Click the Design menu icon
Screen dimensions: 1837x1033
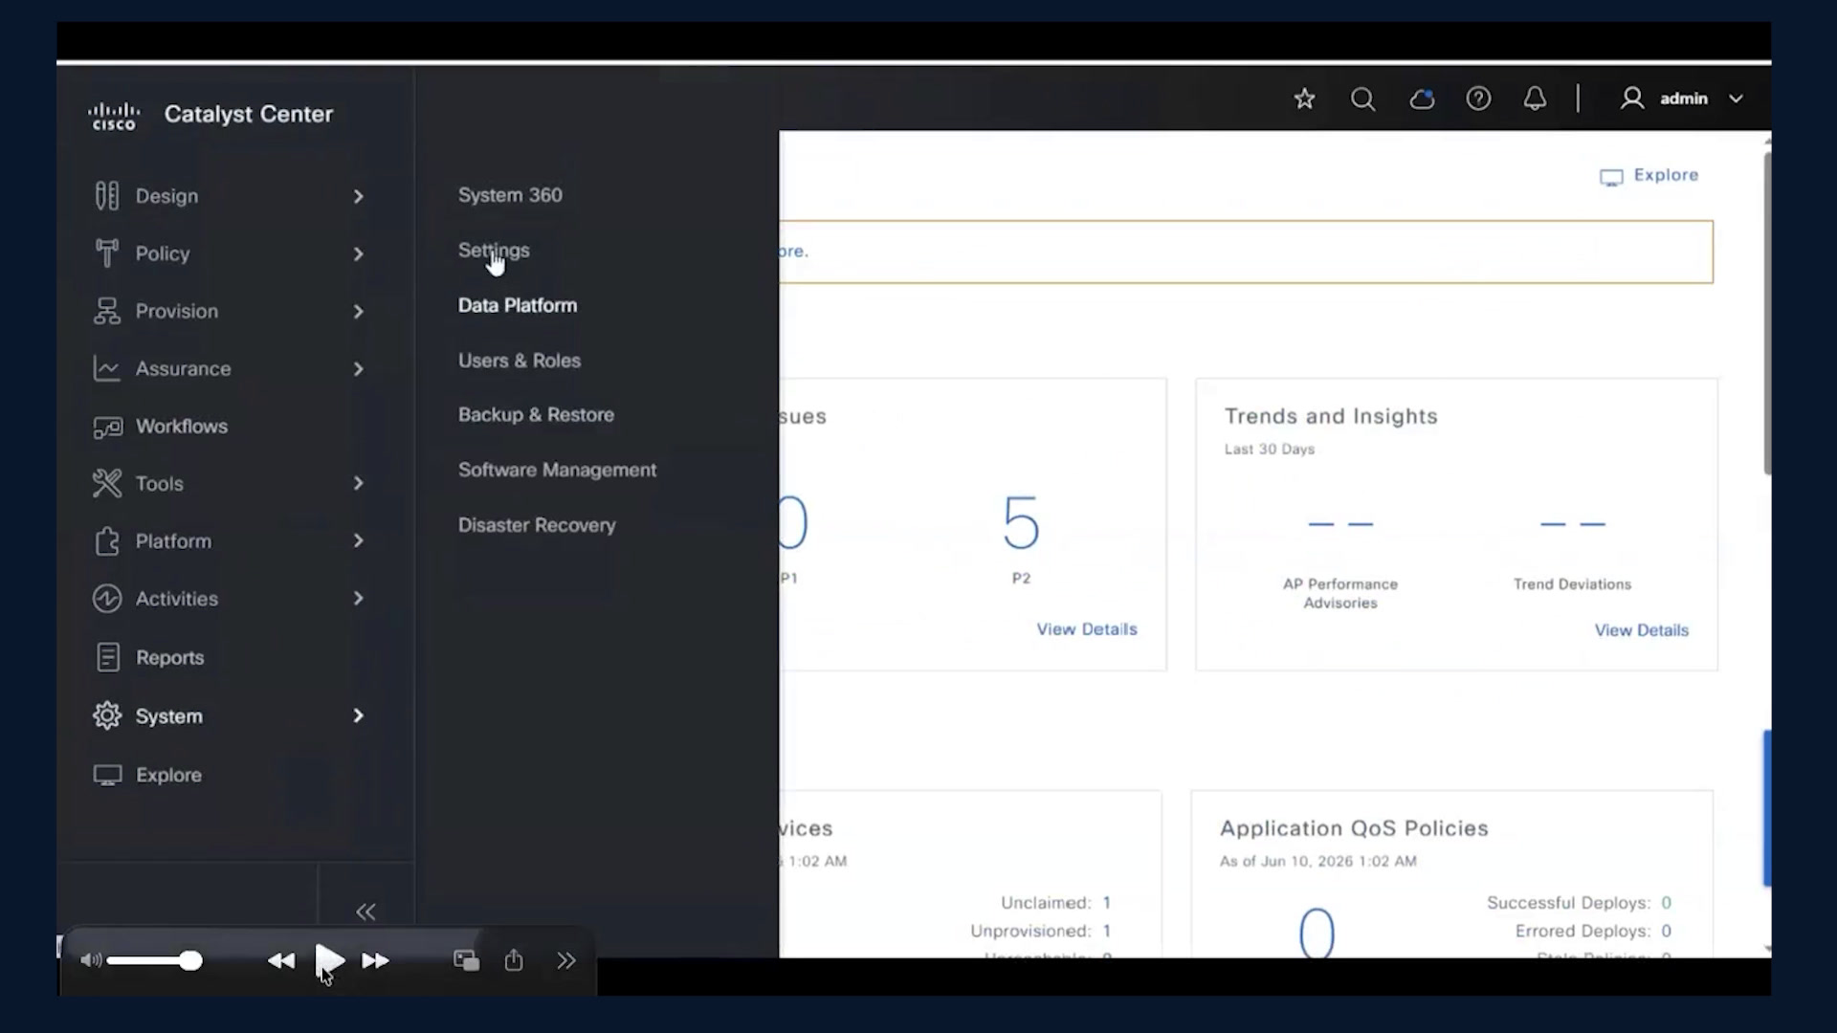(x=107, y=196)
